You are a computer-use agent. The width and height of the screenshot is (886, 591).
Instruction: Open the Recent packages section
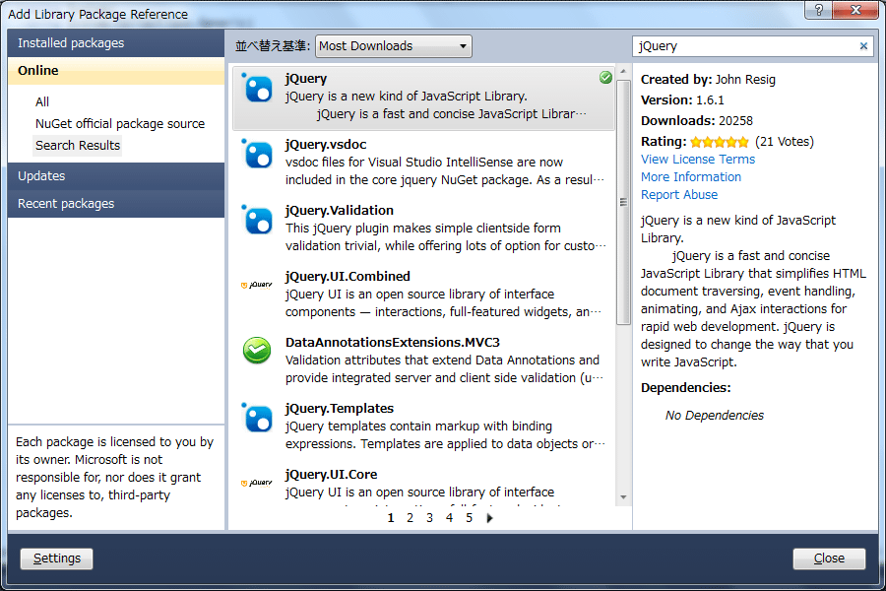[x=116, y=204]
